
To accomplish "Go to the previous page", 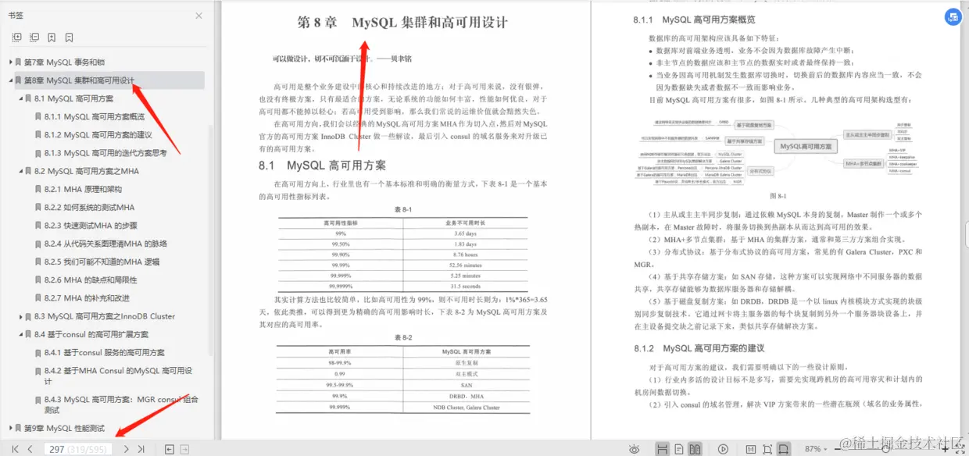I will click(x=30, y=449).
